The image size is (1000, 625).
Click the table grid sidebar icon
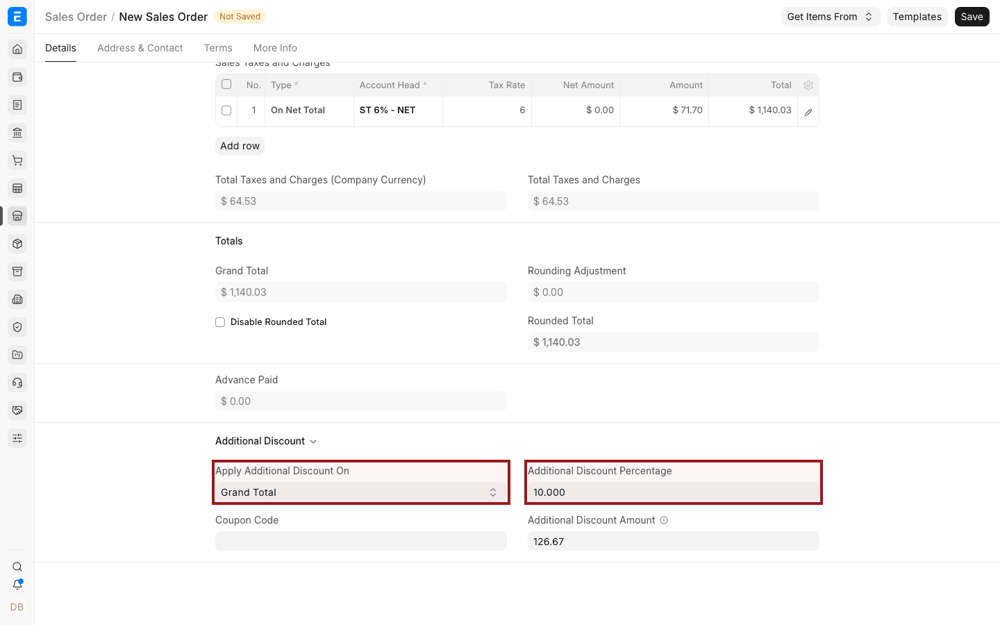(17, 188)
